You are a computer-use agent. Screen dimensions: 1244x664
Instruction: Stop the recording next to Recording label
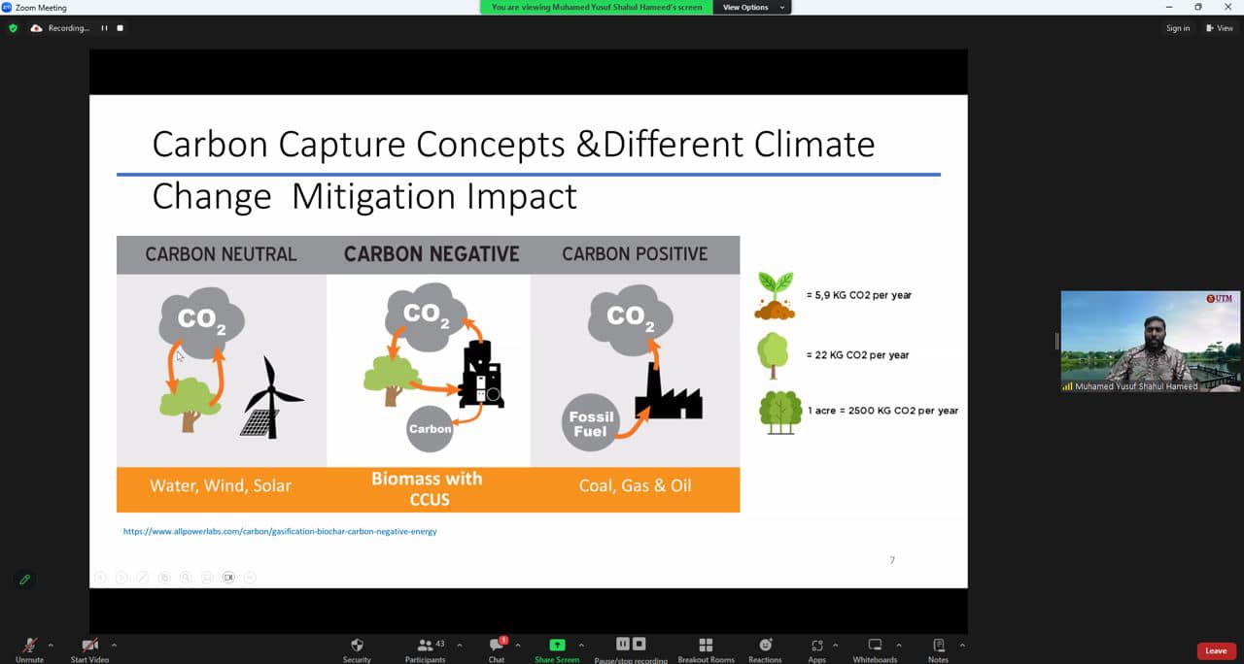point(120,28)
